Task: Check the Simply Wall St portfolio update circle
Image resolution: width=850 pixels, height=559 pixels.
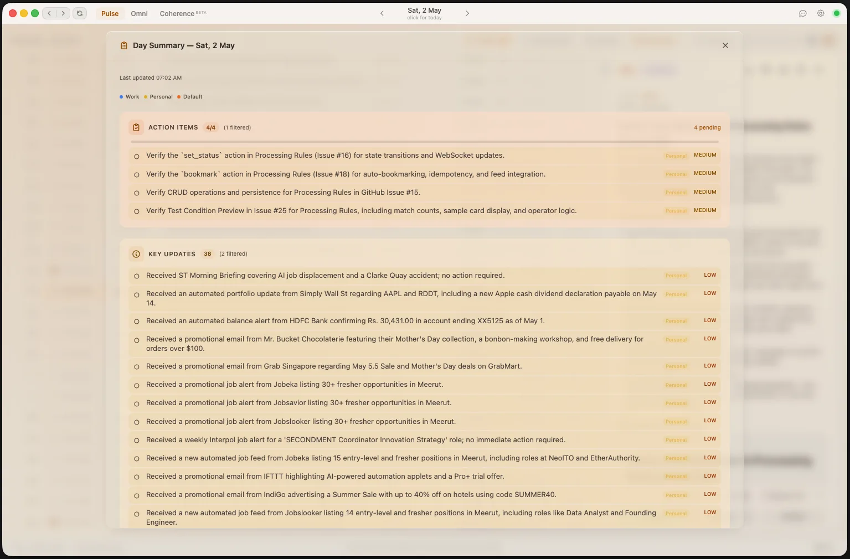Action: point(137,295)
